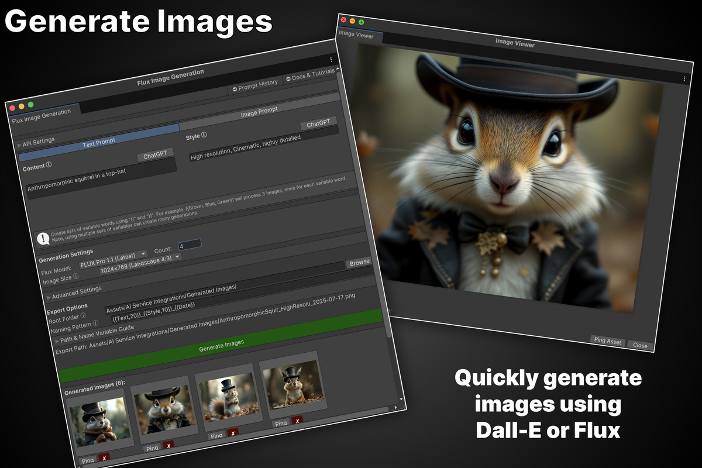
Task: Delete the bow-tie jacket squirrel image with red X
Action: pyautogui.click(x=168, y=445)
